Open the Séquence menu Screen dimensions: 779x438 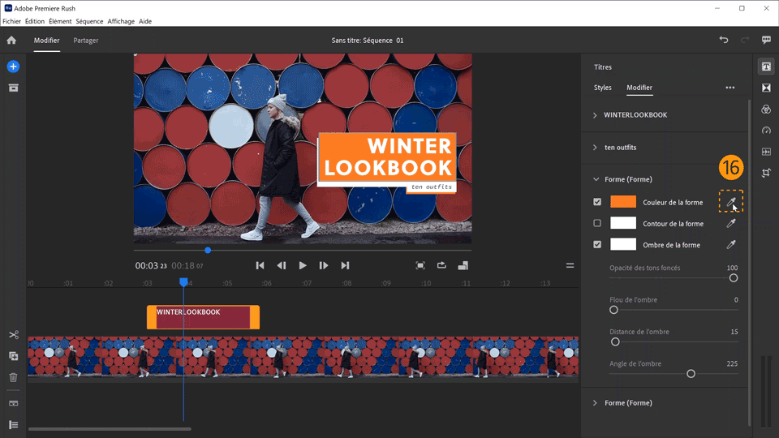[x=89, y=21]
